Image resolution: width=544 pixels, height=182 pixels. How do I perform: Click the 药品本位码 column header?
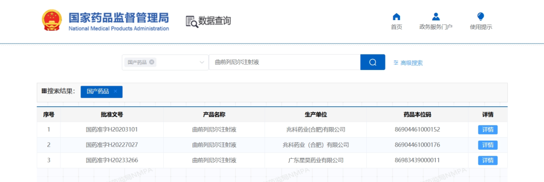coord(418,114)
